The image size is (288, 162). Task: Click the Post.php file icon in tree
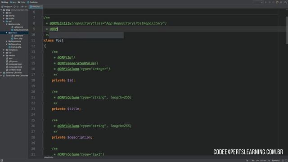tap(12, 38)
